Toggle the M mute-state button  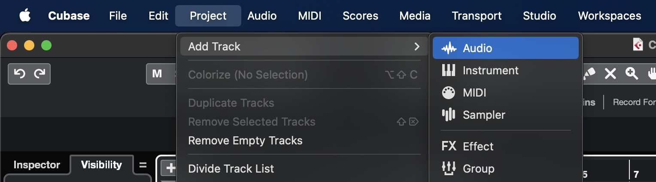pos(157,74)
